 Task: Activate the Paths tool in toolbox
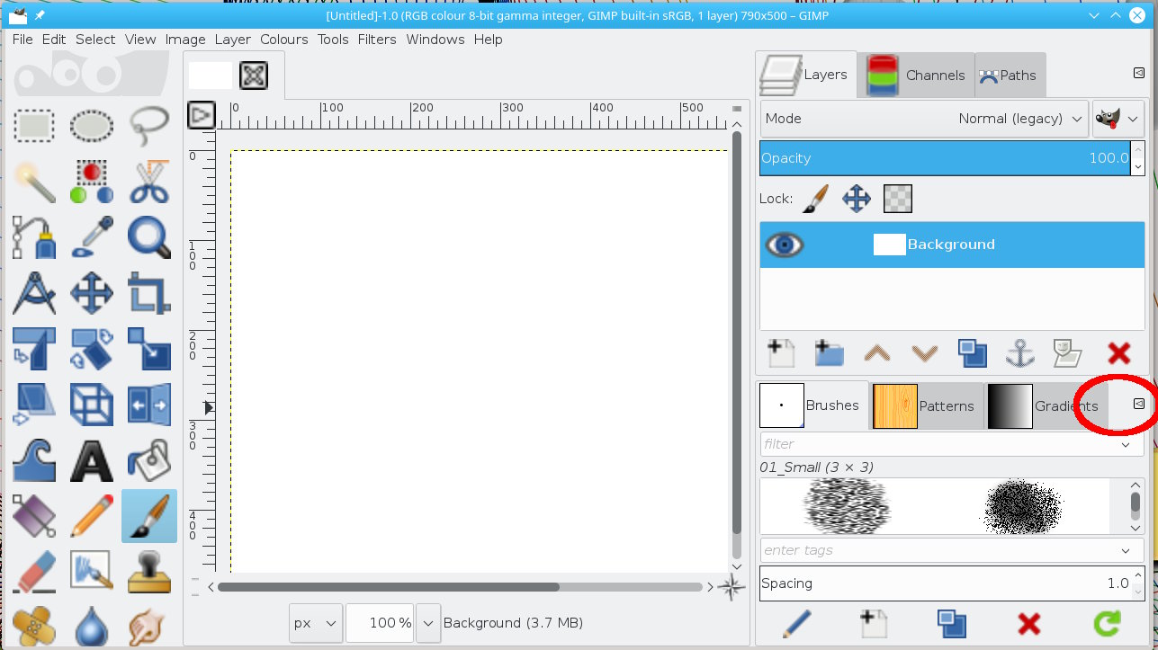pos(35,237)
